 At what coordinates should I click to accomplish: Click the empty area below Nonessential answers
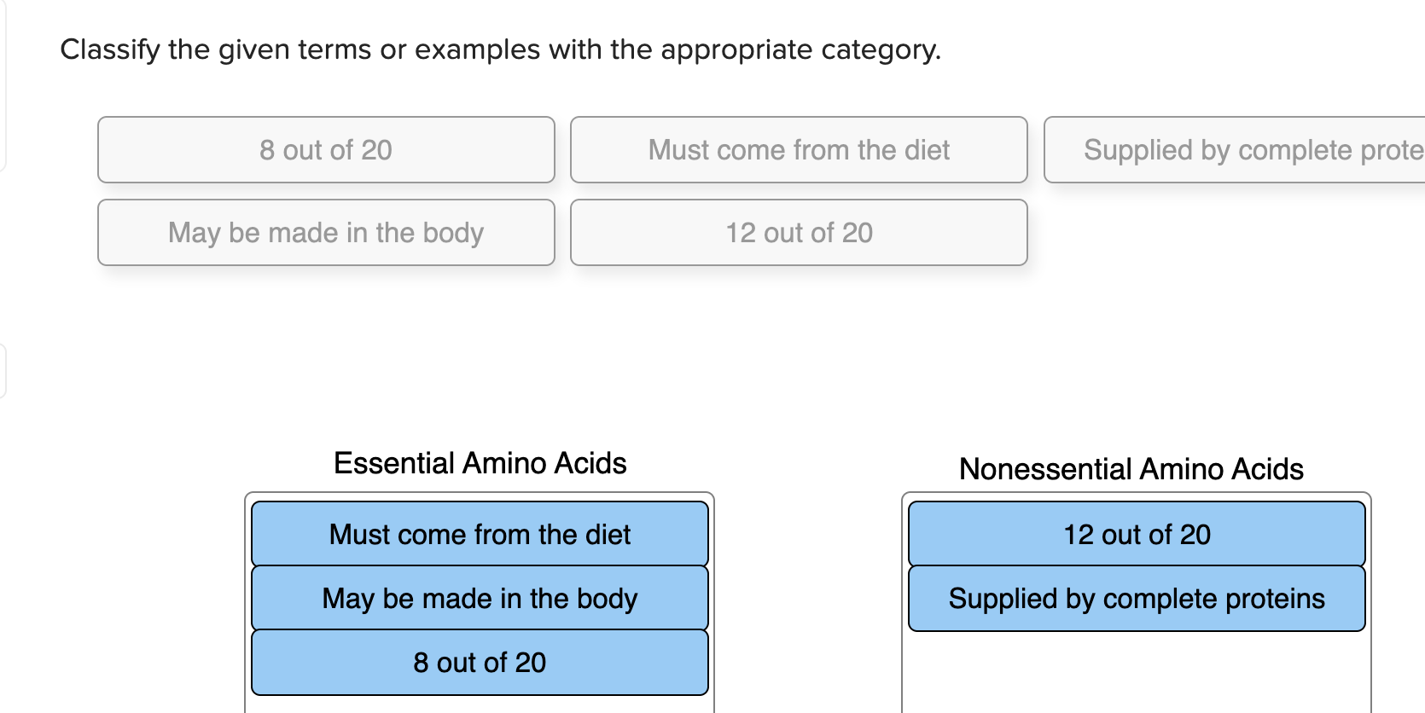click(x=1137, y=674)
